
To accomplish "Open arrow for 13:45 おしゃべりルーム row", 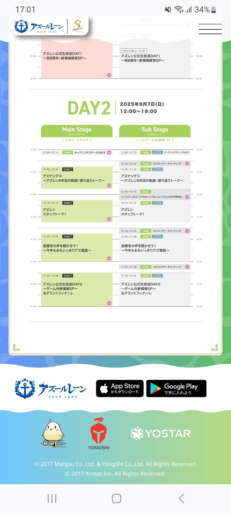I will 187,197.
